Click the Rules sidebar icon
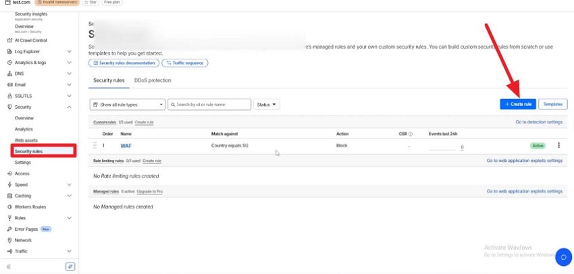 [10, 218]
